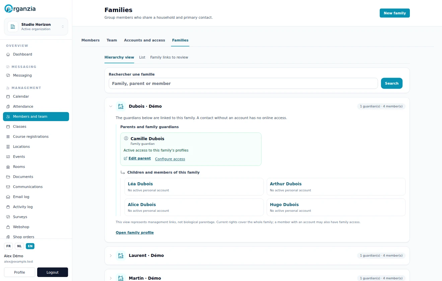Click the Surveys icon in sidebar
The height and width of the screenshot is (281, 442).
point(8,217)
